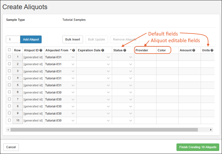Click left arrow of horizontal scrollbar
The width and height of the screenshot is (222, 154).
pos(8,130)
